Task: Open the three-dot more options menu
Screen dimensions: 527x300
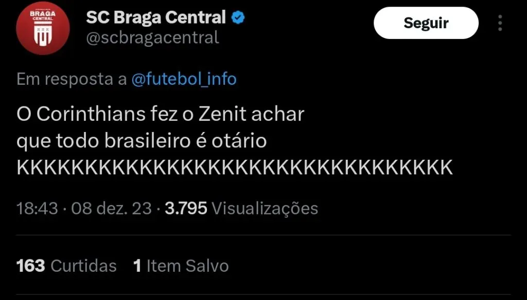Action: point(500,23)
